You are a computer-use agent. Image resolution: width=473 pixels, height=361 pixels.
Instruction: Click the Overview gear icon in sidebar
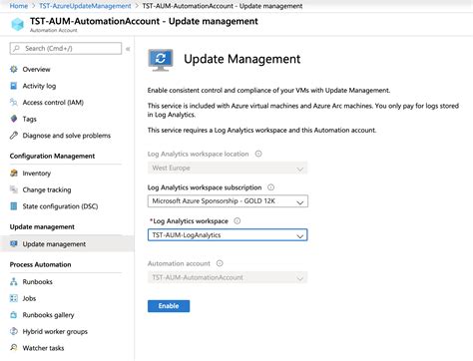(x=14, y=69)
